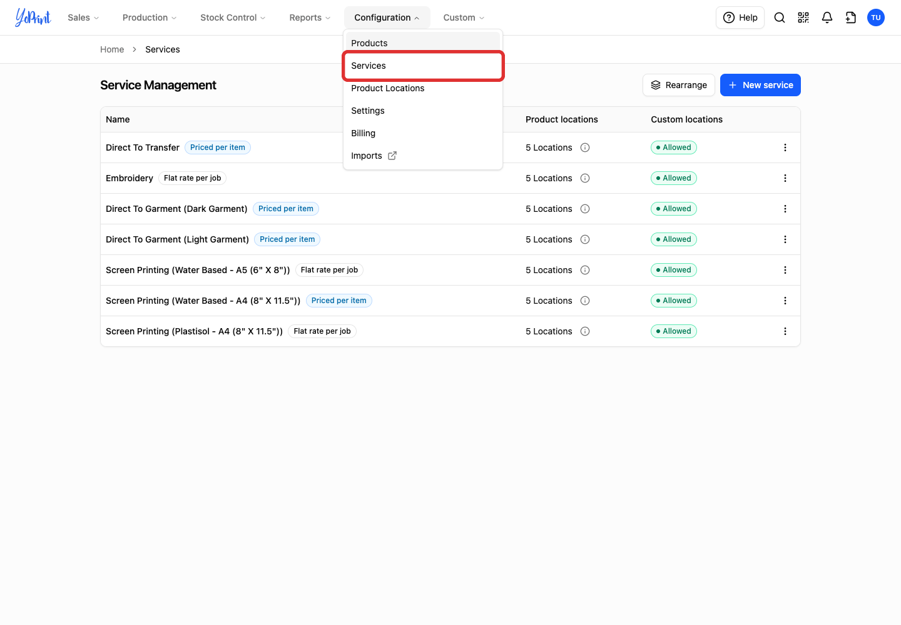Open the notifications bell
The height and width of the screenshot is (625, 901).
(x=827, y=17)
